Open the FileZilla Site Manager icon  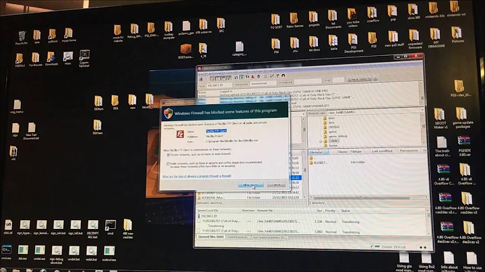pos(201,79)
